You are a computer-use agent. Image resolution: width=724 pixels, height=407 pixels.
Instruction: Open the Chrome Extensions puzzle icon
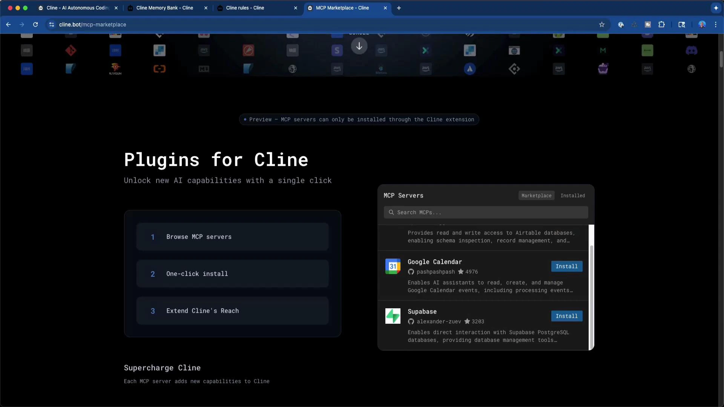(661, 24)
